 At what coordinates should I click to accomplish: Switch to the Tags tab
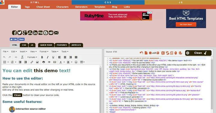tap(27, 7)
